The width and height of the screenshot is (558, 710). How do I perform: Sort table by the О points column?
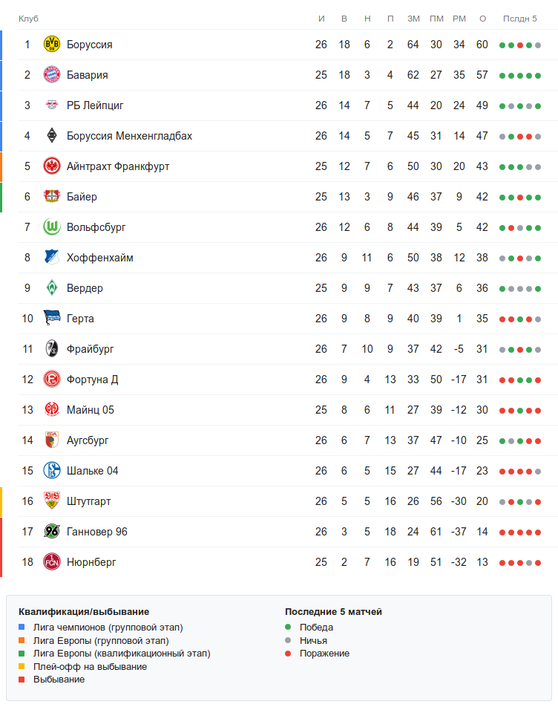[482, 19]
